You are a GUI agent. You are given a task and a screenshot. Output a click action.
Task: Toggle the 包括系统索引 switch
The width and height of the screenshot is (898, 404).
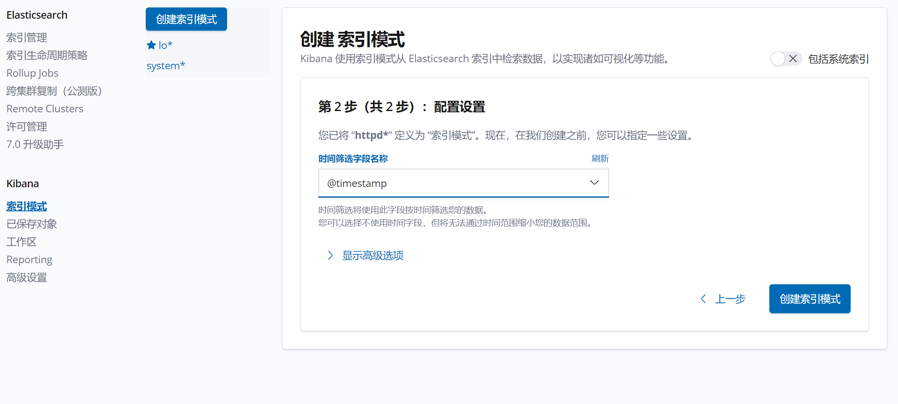pyautogui.click(x=786, y=59)
